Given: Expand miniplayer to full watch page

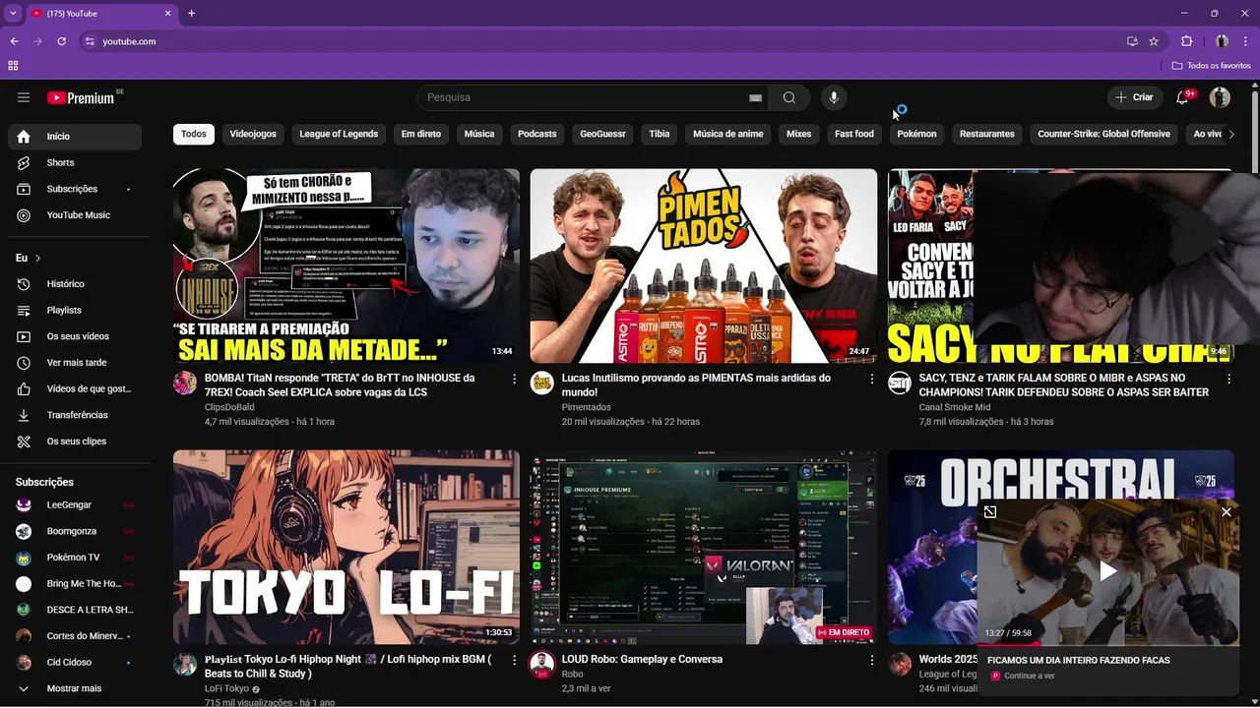Looking at the screenshot, I should click(x=990, y=511).
